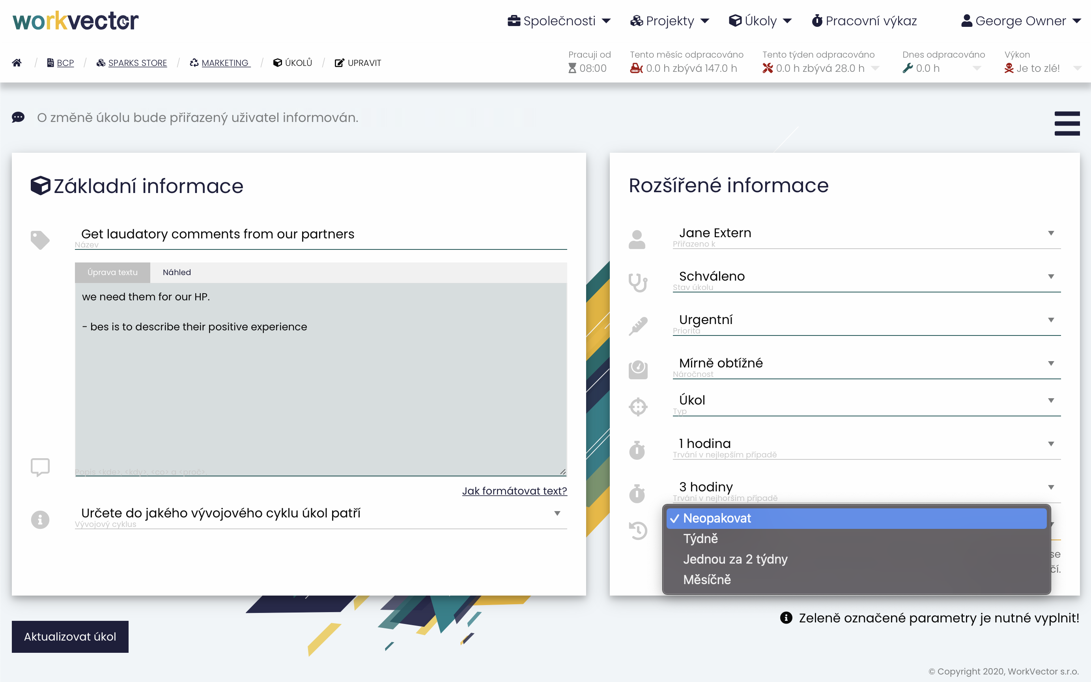
Task: Open the George Owner user menu
Action: 1021,21
